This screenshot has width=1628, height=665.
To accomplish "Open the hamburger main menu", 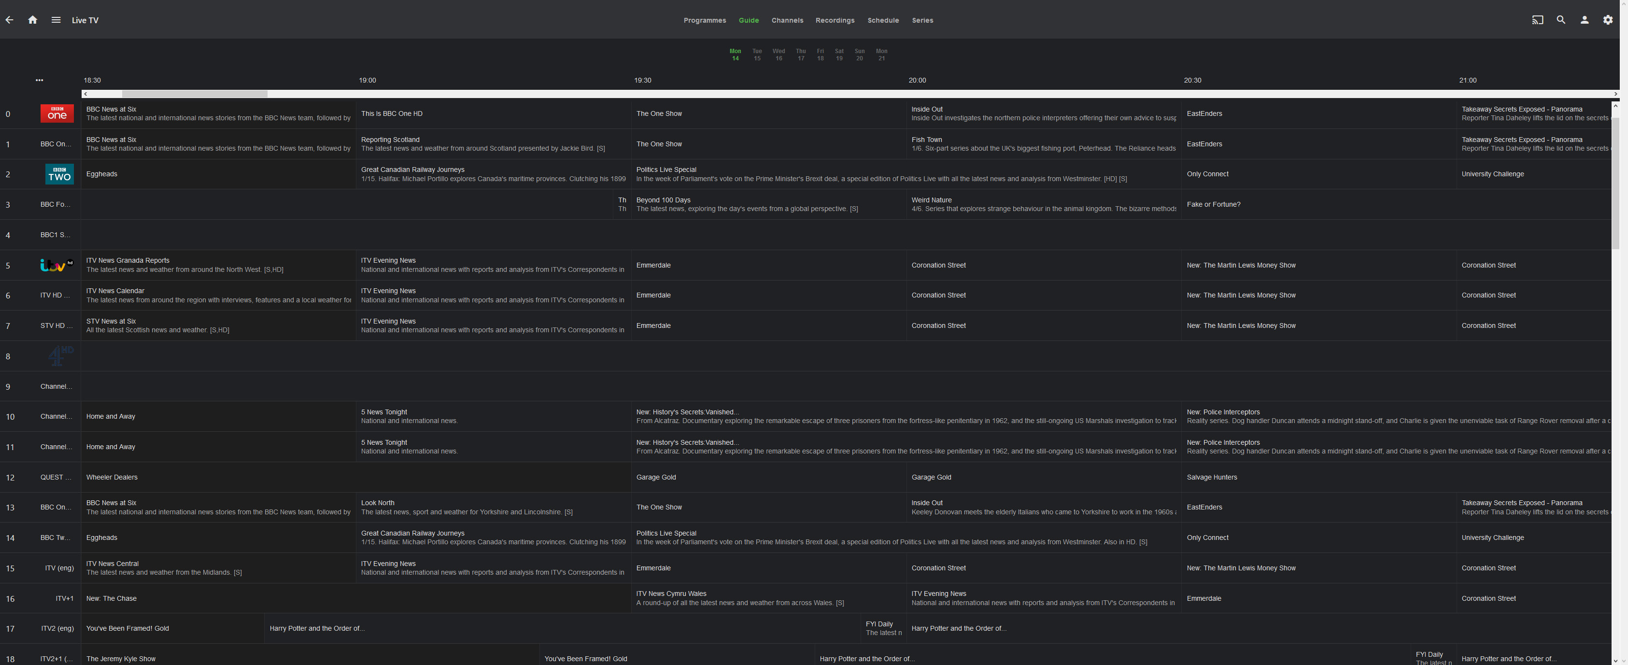I will (x=56, y=20).
